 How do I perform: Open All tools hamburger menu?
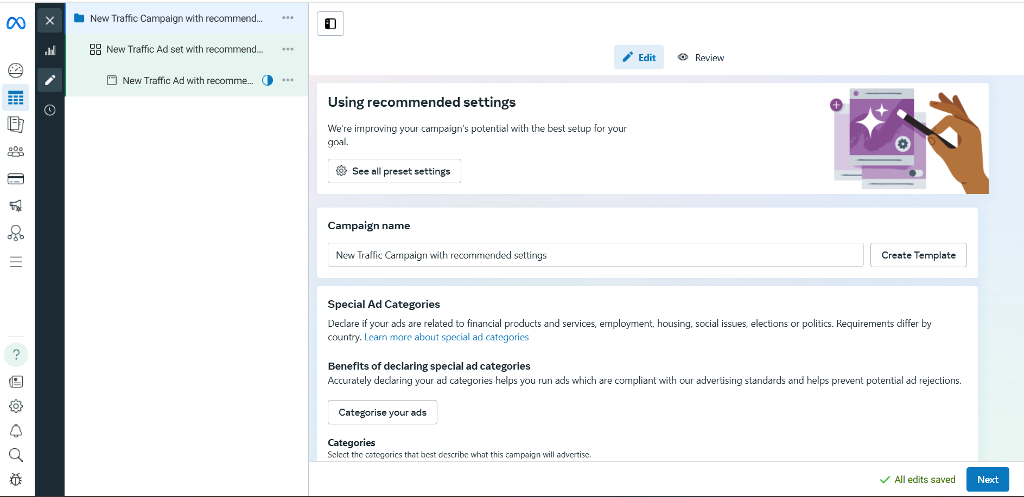coord(16,262)
